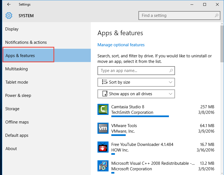This screenshot has width=224, height=175.
Task: Click the 64.1 MB size value
Action: [x=207, y=126]
